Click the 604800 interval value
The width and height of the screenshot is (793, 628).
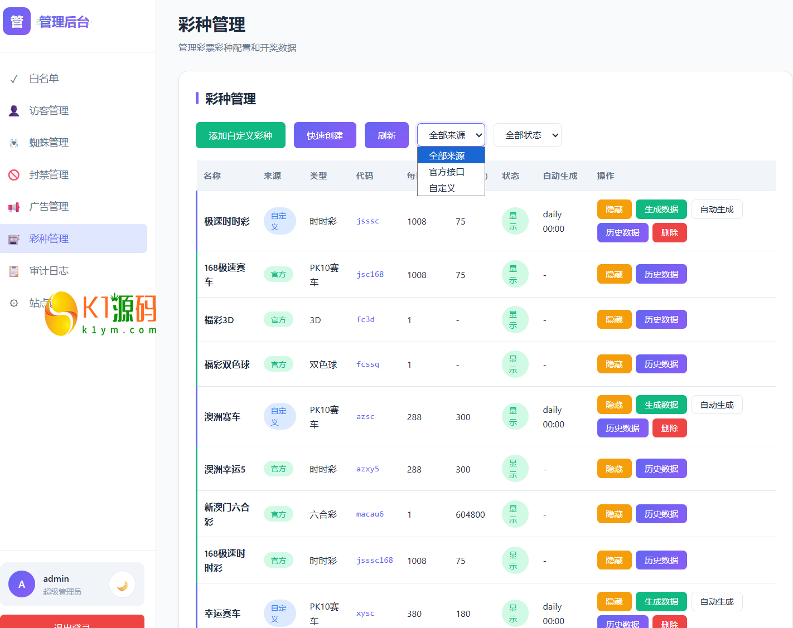(470, 514)
